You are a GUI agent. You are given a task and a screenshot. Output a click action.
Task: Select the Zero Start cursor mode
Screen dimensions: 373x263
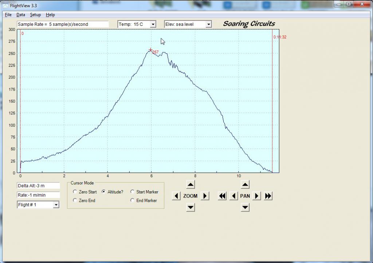(75, 192)
